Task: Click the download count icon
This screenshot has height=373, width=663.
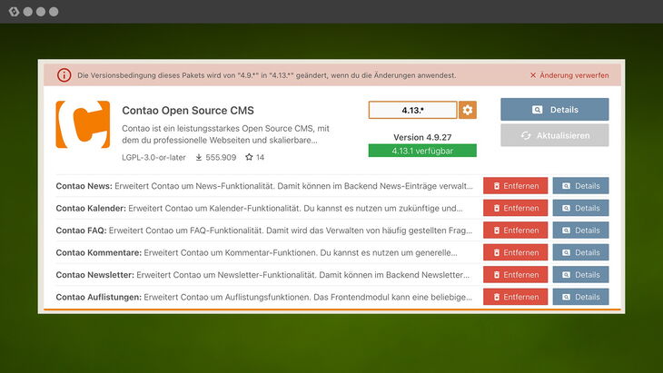Action: click(199, 157)
